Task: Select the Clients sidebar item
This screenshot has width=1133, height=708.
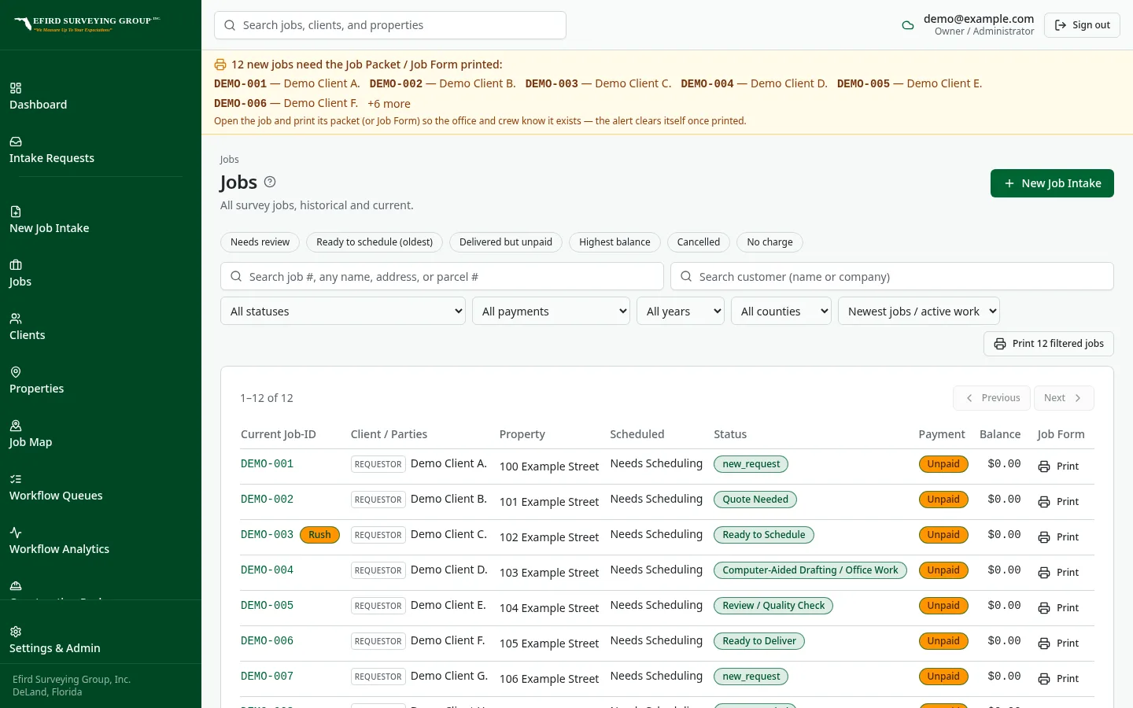Action: click(101, 326)
